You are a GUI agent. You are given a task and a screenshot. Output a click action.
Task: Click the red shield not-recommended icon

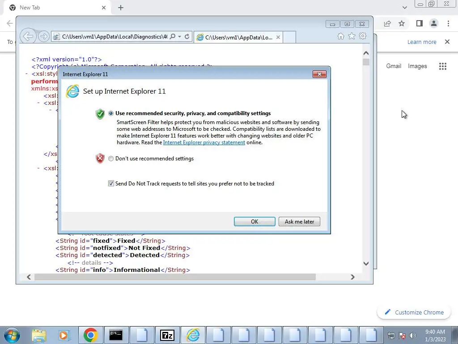tap(100, 158)
